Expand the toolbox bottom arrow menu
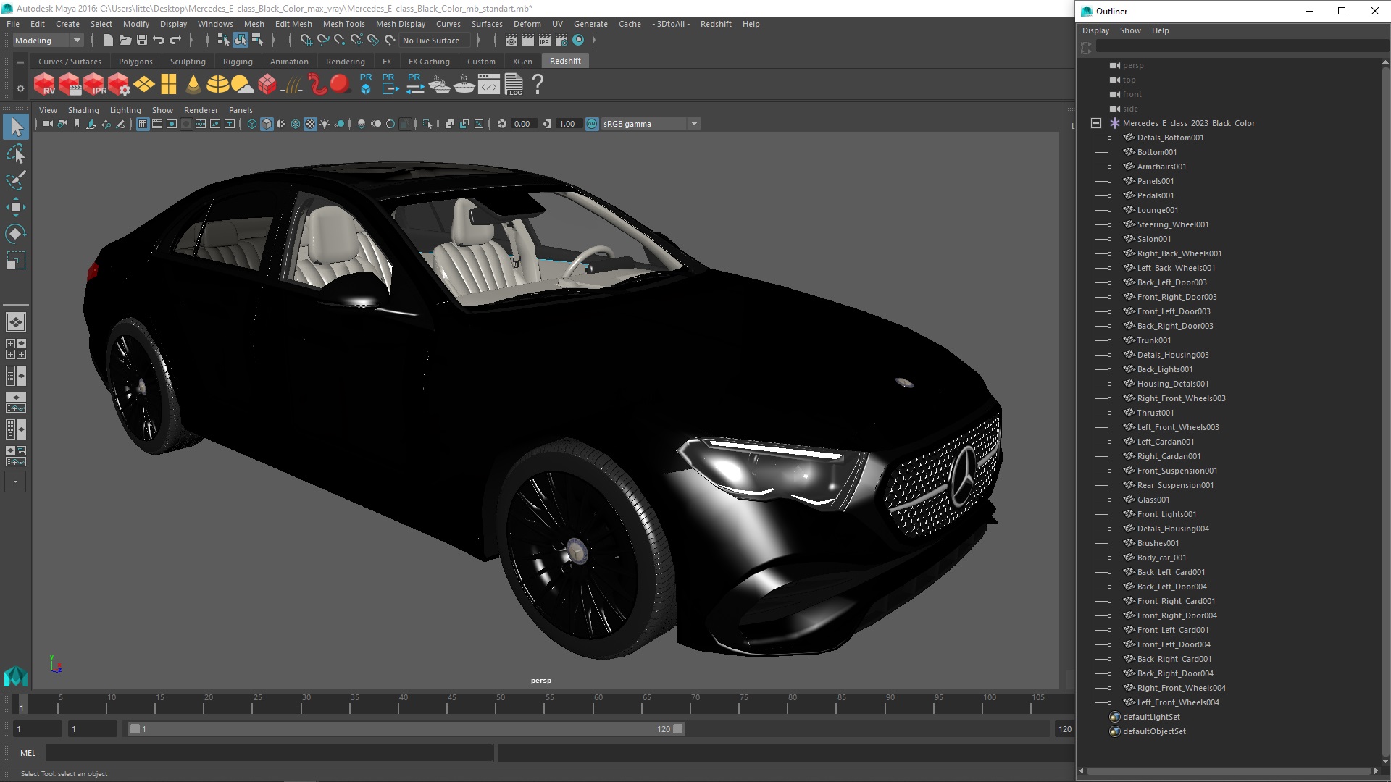1391x782 pixels. 15,482
